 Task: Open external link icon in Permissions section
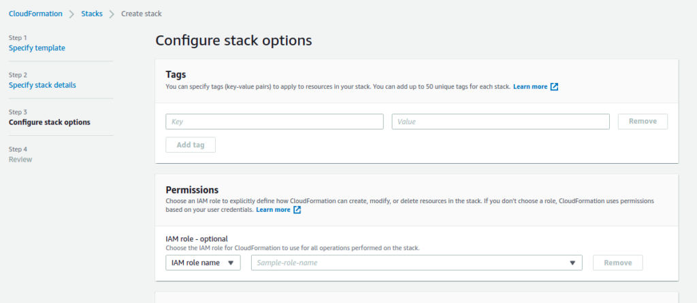click(x=297, y=210)
